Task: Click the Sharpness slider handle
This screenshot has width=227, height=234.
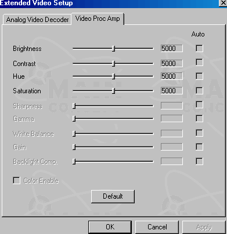Action: pos(74,106)
